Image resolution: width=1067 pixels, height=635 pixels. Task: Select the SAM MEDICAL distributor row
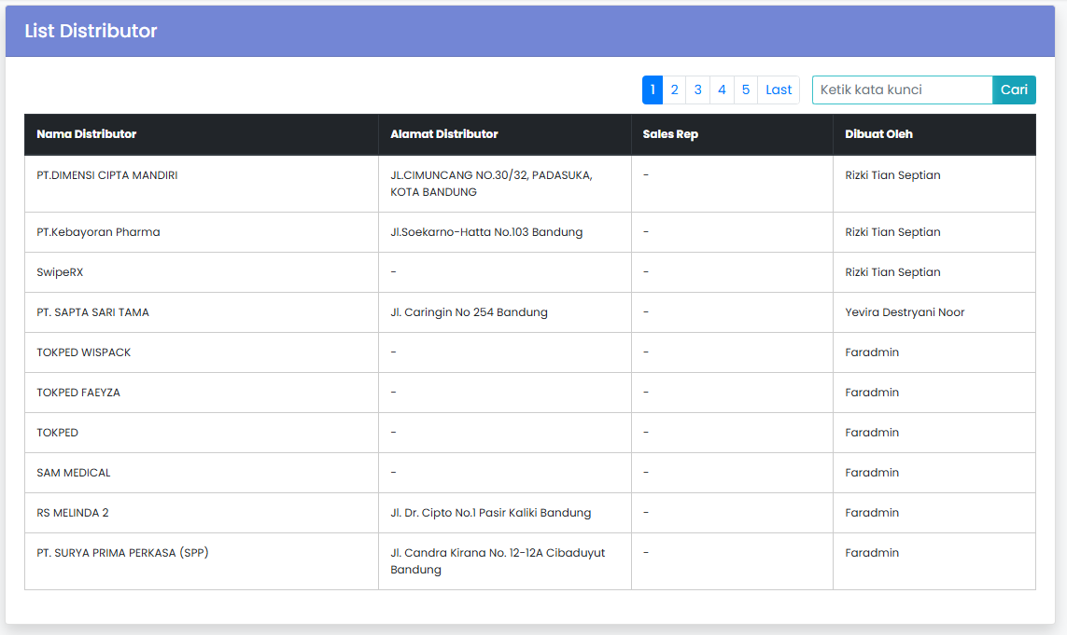(x=74, y=473)
